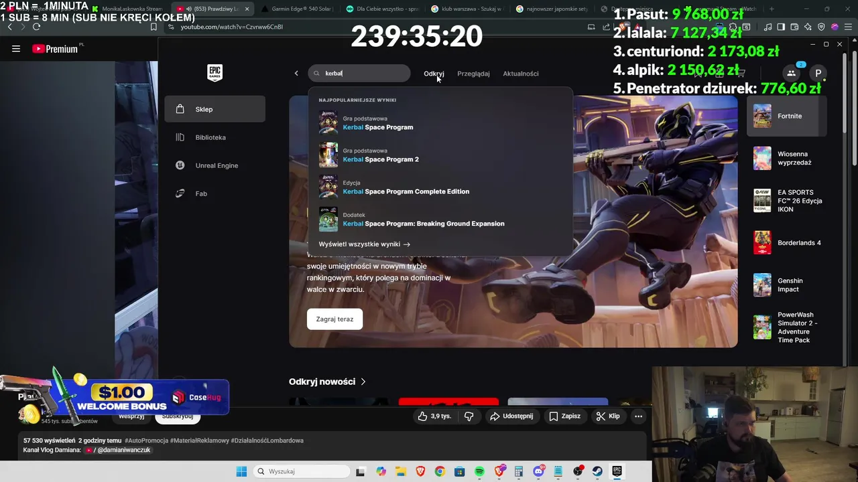
Task: Switch to 'MonikaLaskowska Stream' browser tab
Action: [x=127, y=9]
